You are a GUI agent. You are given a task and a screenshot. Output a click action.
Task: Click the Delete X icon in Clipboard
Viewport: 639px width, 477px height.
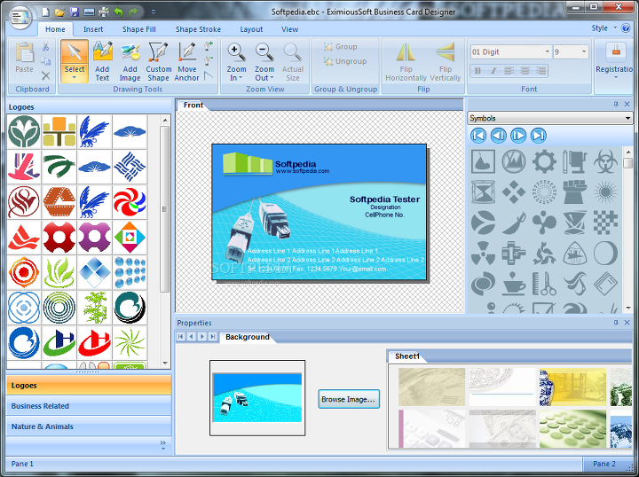[x=45, y=75]
